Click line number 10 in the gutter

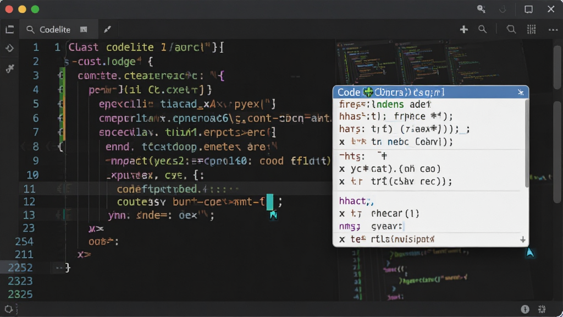[x=32, y=175]
